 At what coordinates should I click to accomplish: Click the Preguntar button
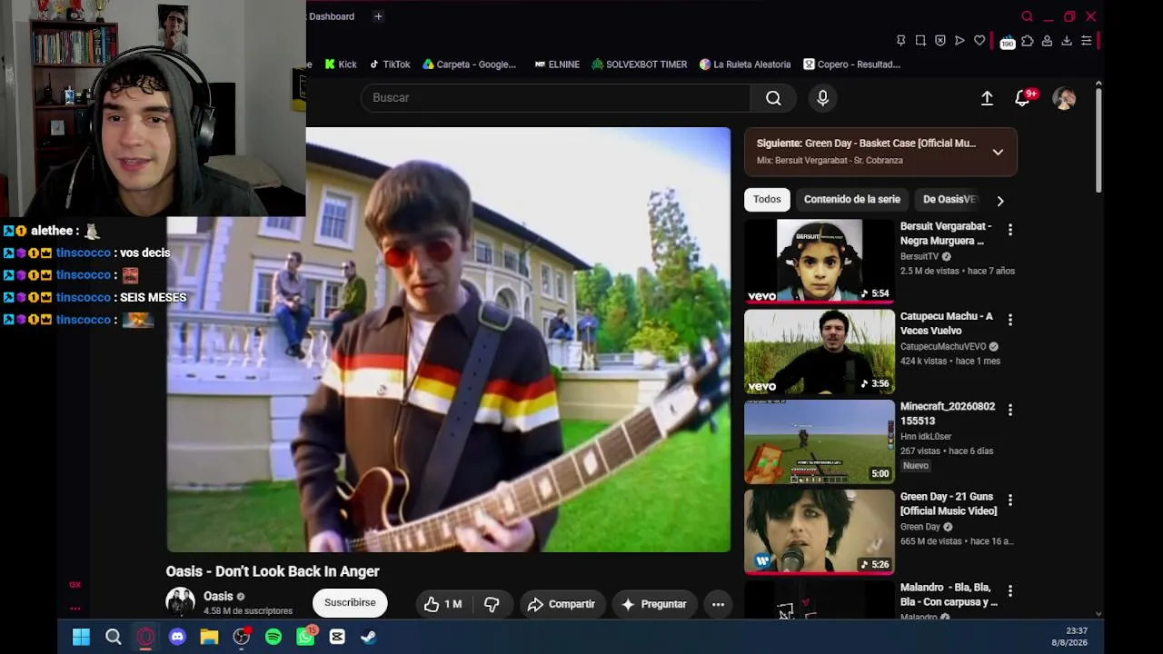tap(653, 604)
